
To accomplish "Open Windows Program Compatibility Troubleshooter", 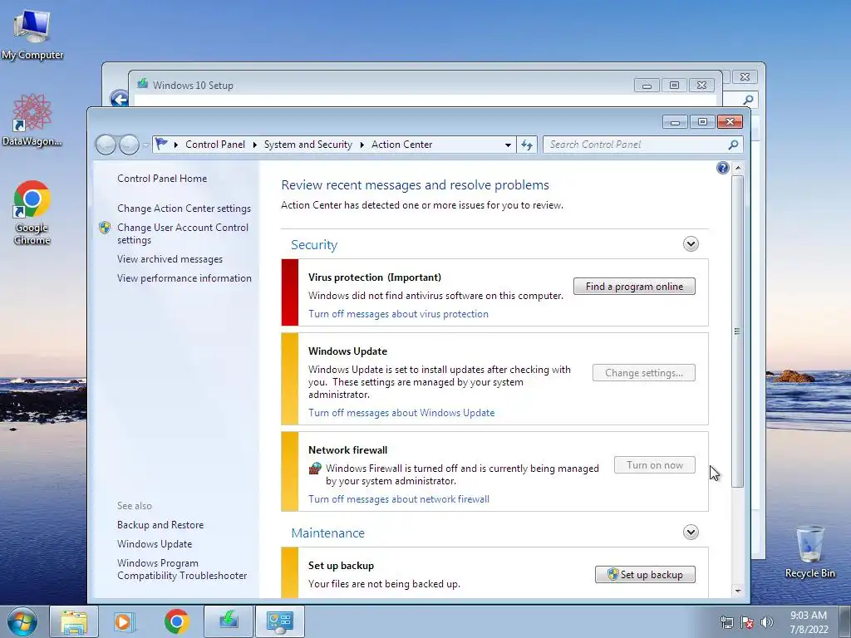I will click(182, 570).
